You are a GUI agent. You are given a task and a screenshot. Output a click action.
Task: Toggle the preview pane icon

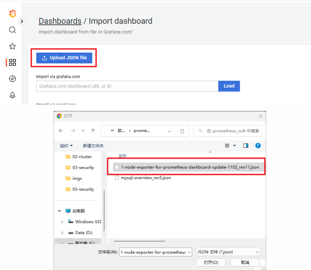246,146
